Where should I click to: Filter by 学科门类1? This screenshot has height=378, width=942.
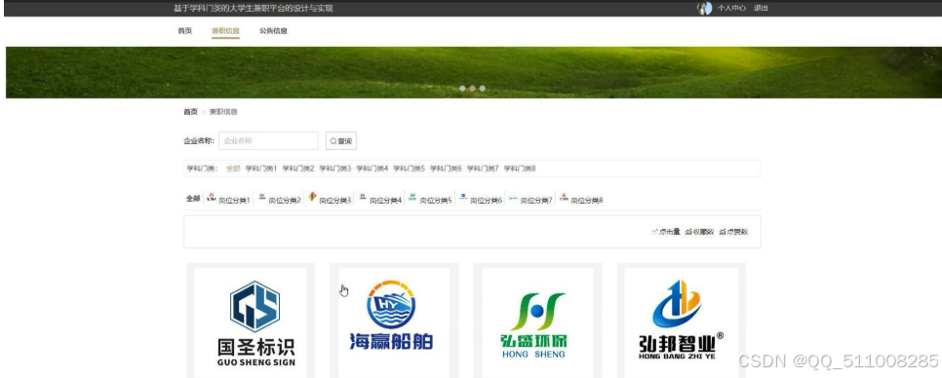pos(260,169)
